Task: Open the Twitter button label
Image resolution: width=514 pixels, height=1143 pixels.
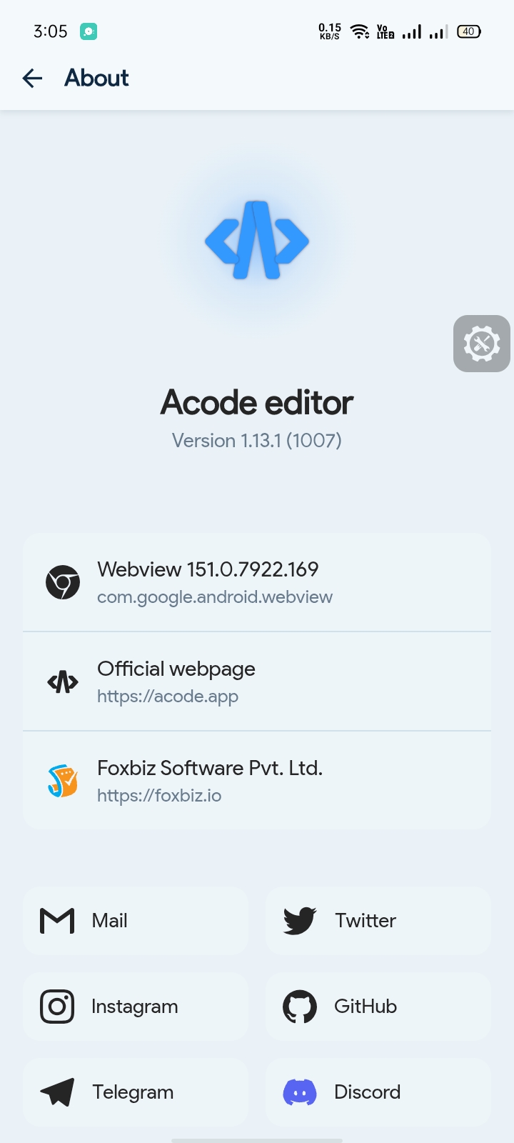Action: [366, 921]
